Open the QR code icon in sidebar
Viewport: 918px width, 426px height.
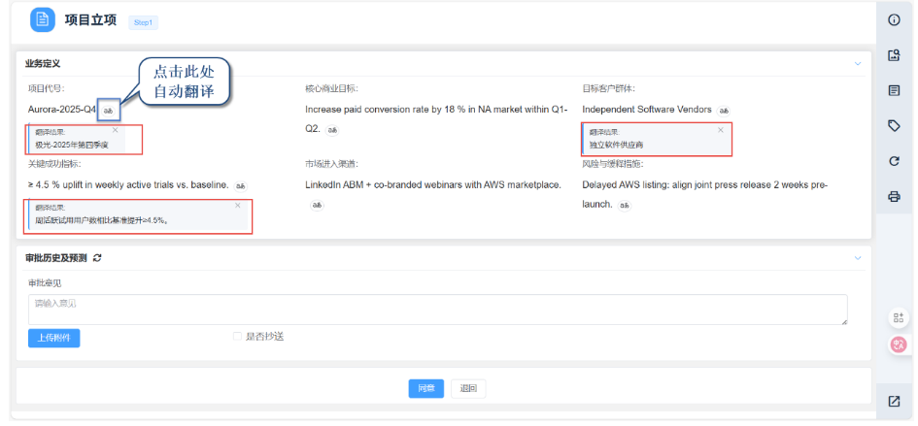pos(899,318)
